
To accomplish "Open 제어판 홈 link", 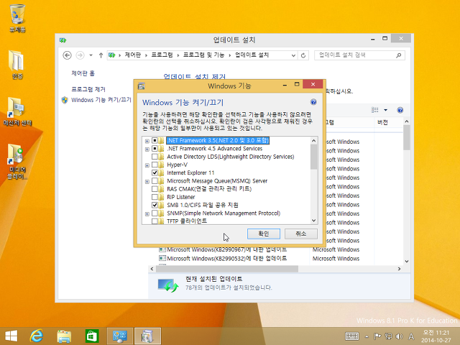I will pyautogui.click(x=83, y=73).
